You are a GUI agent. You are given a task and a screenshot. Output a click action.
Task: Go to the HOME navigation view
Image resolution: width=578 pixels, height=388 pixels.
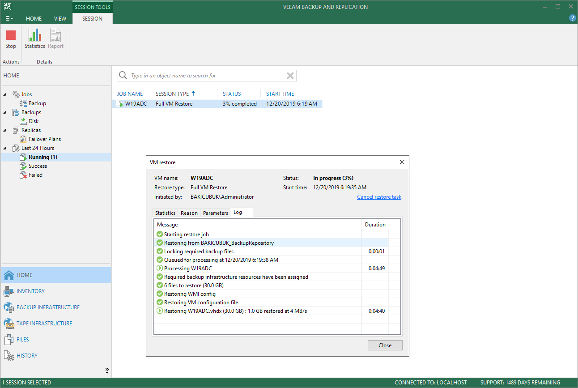coord(56,275)
